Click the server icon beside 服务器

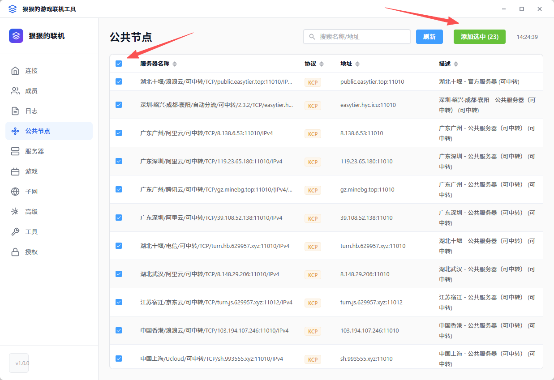(x=15, y=151)
